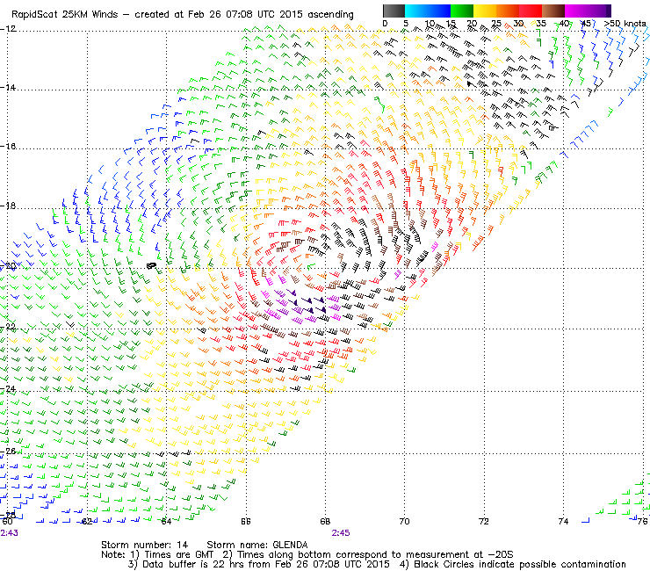Click the '66' longitude axis label
Image resolution: width=650 pixels, height=571 pixels.
pyautogui.click(x=246, y=521)
